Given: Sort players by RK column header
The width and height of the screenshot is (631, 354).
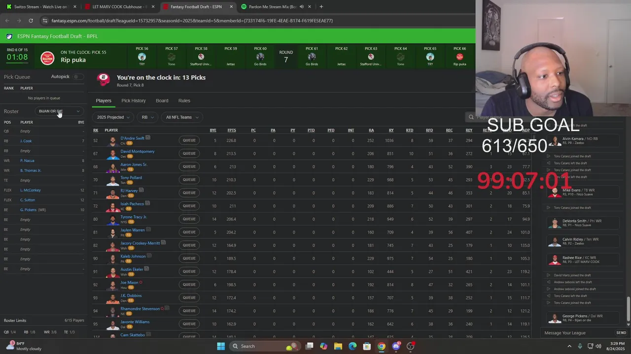Looking at the screenshot, I should [96, 130].
